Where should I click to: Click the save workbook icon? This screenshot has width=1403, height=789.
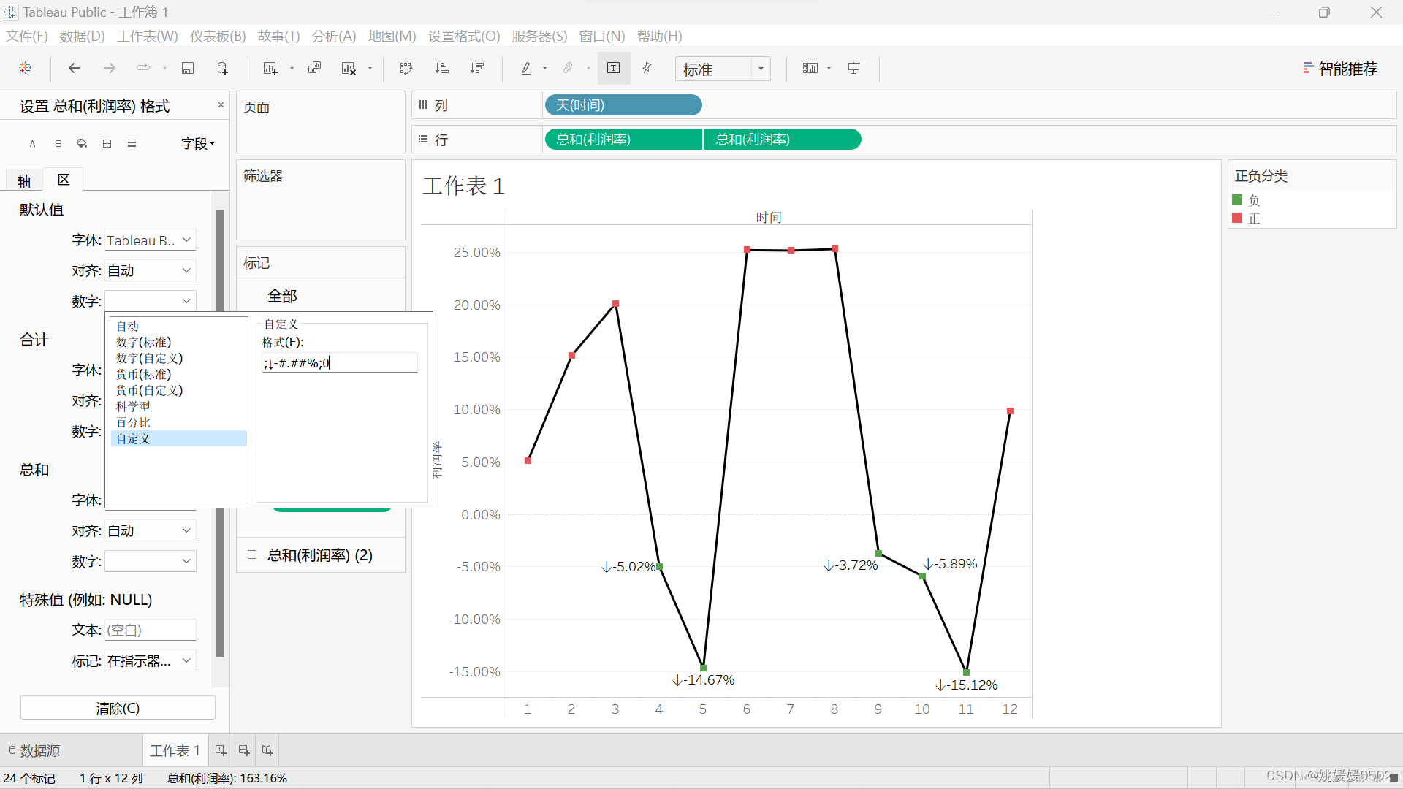click(x=188, y=68)
